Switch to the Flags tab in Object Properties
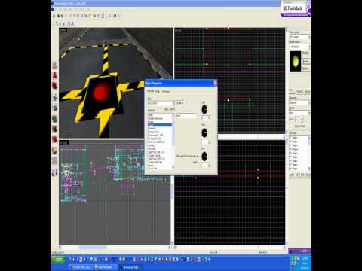This screenshot has height=271, width=362. point(158,91)
